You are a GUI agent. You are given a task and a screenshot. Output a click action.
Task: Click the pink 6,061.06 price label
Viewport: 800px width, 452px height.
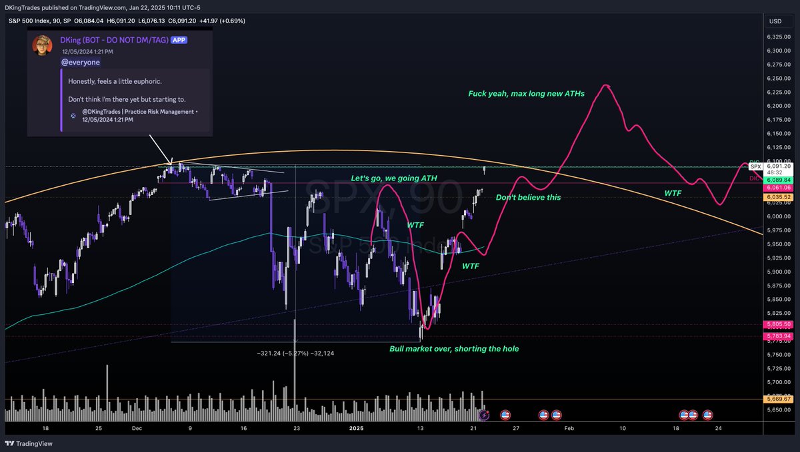pos(777,188)
